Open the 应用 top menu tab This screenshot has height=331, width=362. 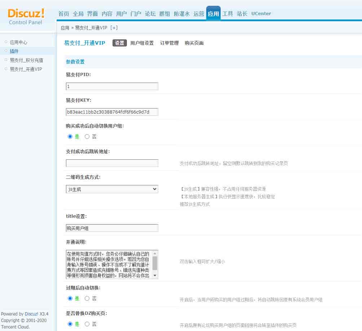coord(213,14)
